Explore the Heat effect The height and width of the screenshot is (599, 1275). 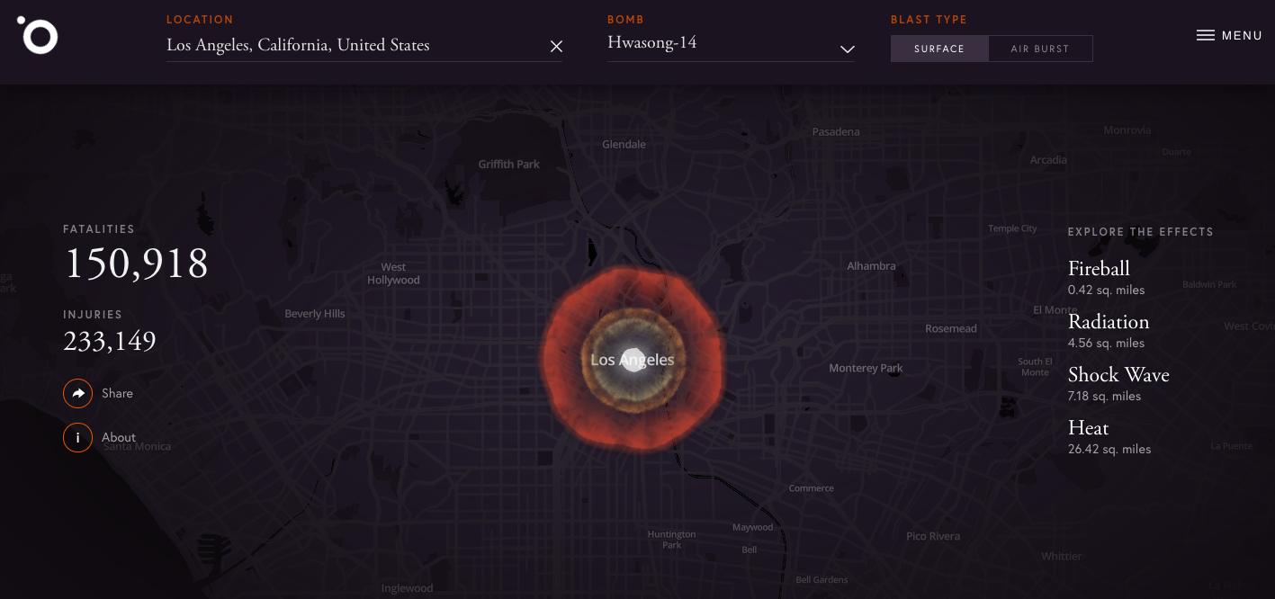(x=1088, y=428)
